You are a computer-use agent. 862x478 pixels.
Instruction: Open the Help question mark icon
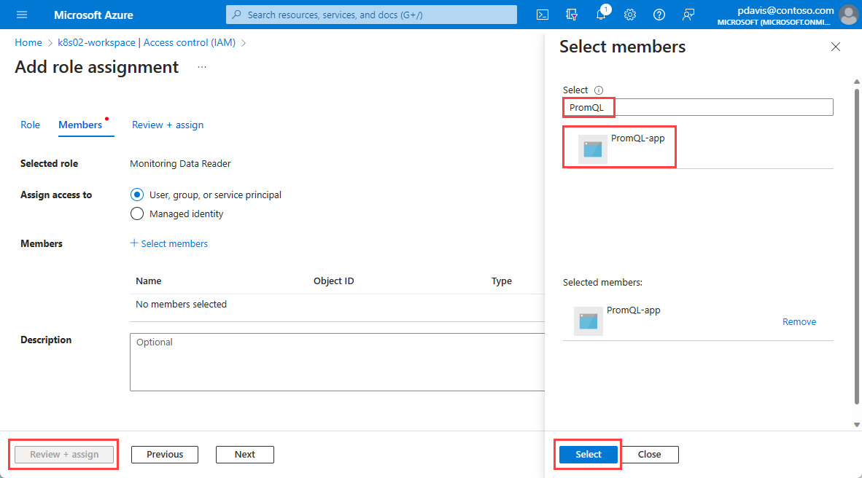tap(659, 15)
